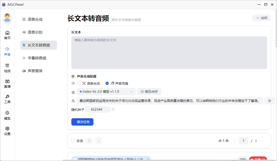Image resolution: width=277 pixels, height=161 pixels.
Task: Check the 全选 select-all checkbox
Action: [73, 141]
